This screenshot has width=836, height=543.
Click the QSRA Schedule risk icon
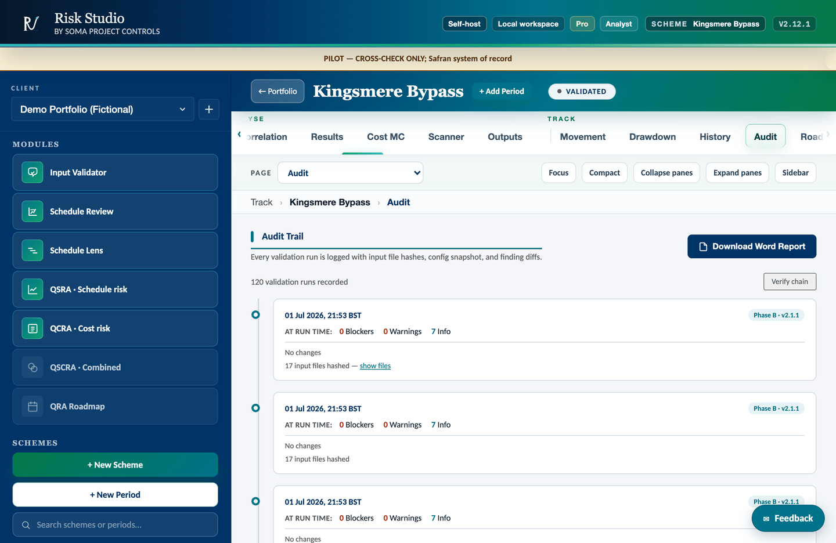coord(33,289)
